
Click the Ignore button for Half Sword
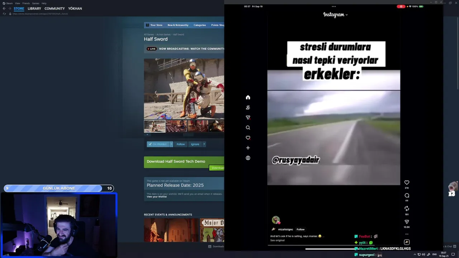click(195, 144)
